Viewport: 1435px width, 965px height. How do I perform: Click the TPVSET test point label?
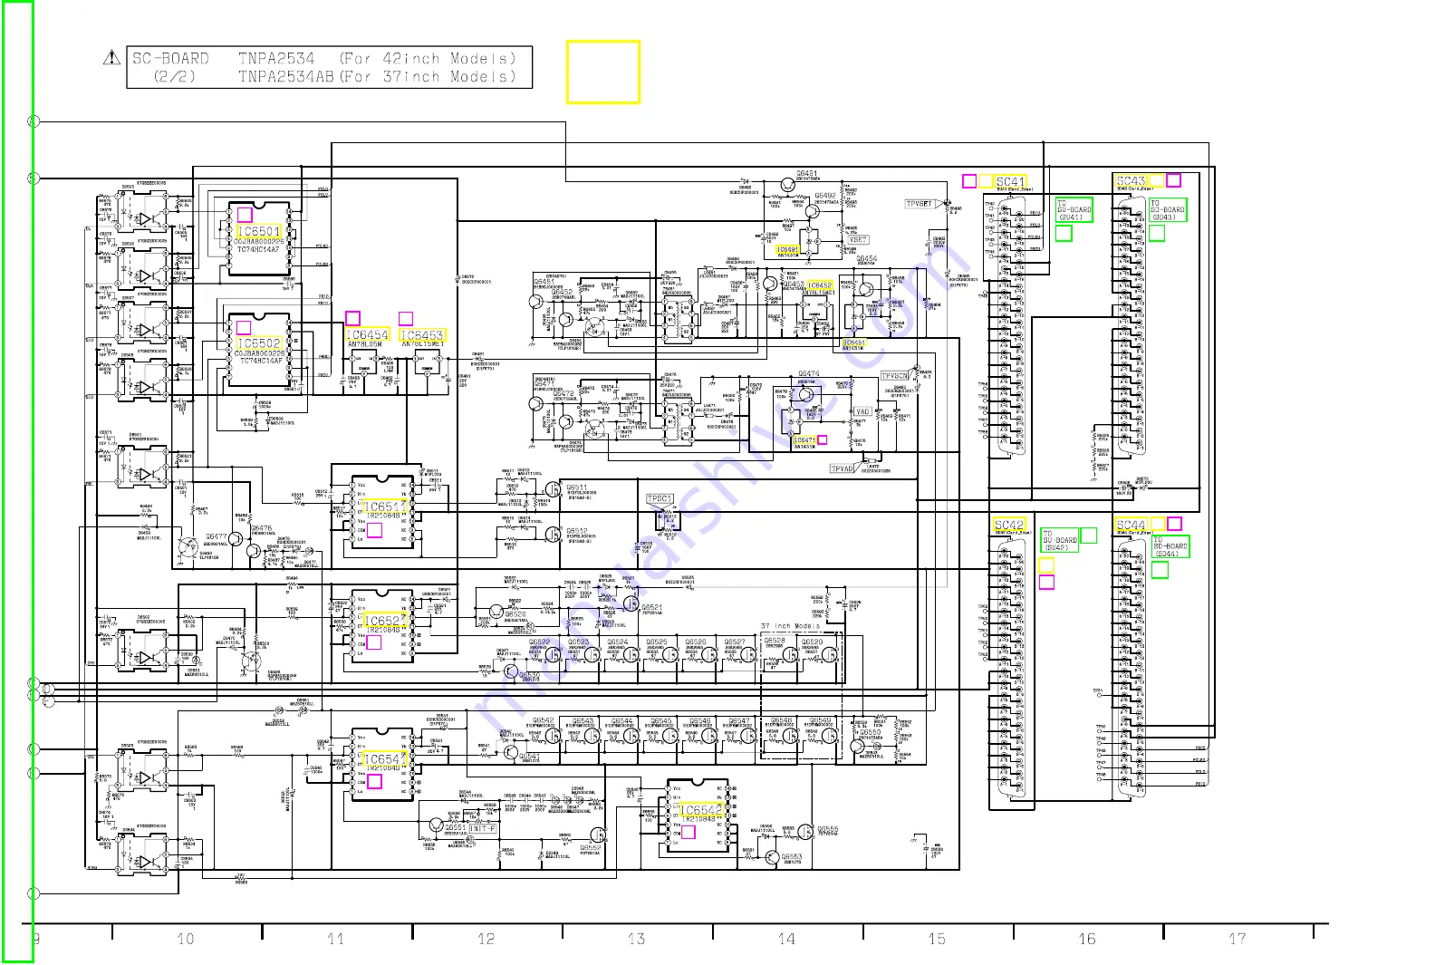tap(920, 204)
